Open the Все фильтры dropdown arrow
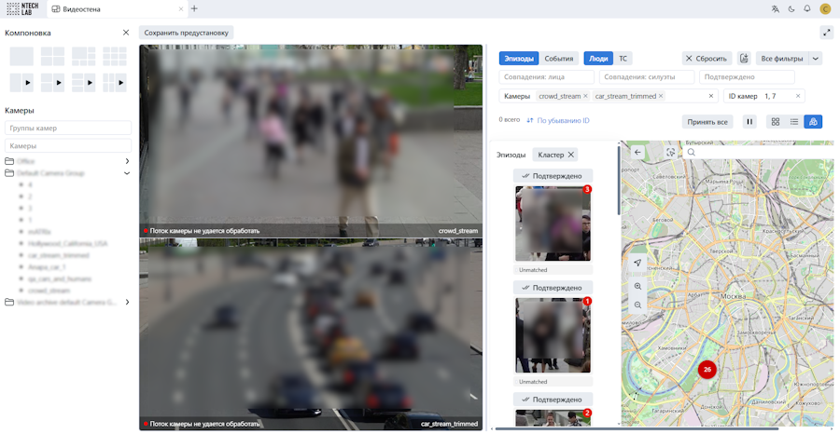840x434 pixels. click(816, 59)
